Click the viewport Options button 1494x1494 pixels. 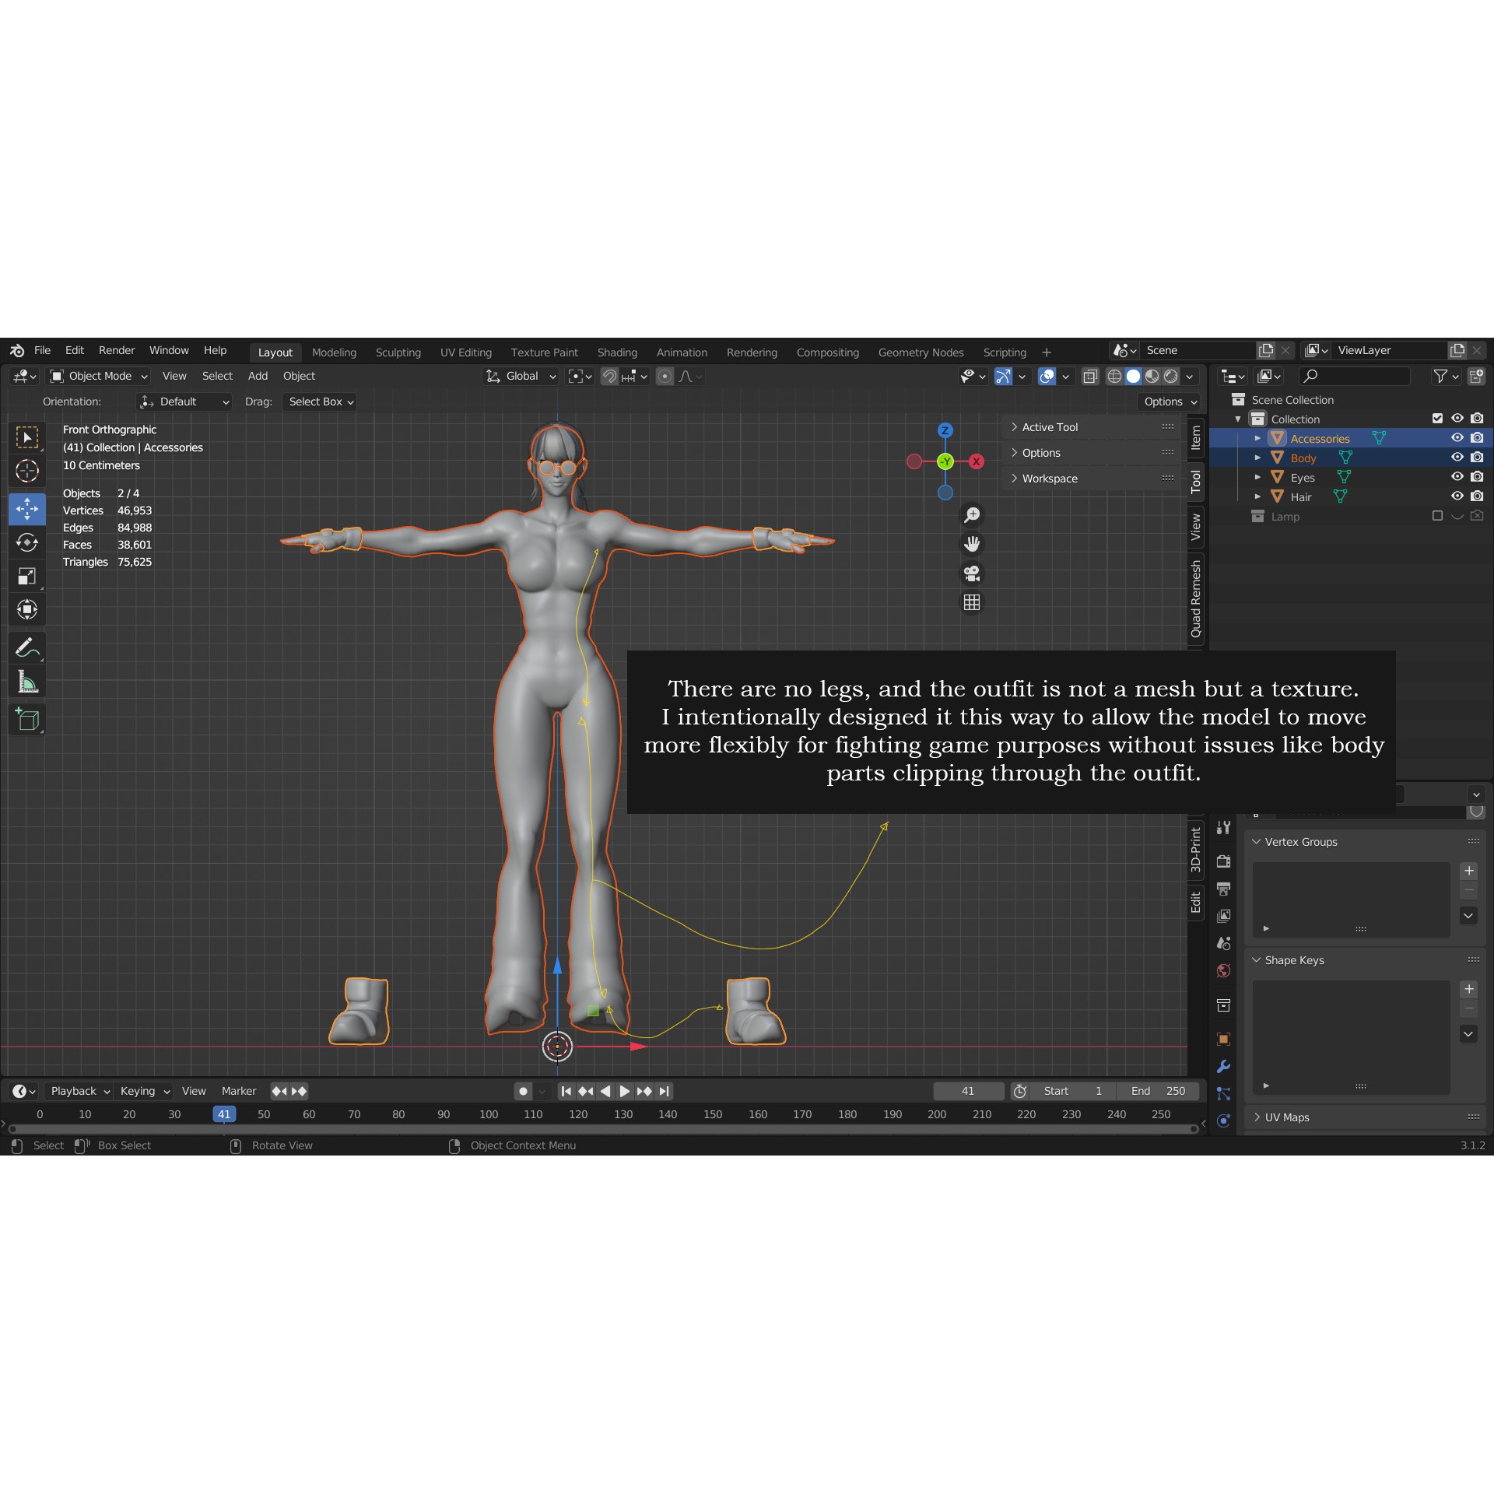1170,402
